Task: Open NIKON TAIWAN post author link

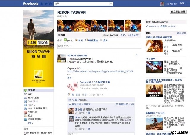Action: pos(77,55)
